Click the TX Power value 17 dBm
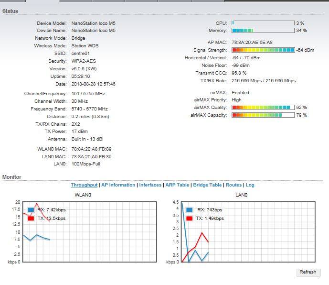Viewport: 329px width, 285px height. pyautogui.click(x=80, y=132)
